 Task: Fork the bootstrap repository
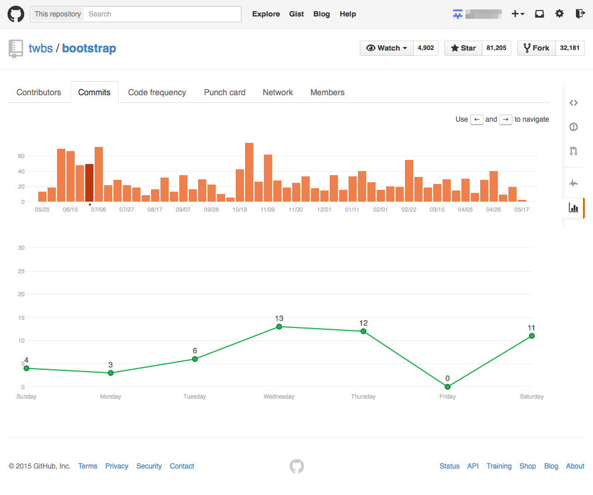click(x=535, y=48)
